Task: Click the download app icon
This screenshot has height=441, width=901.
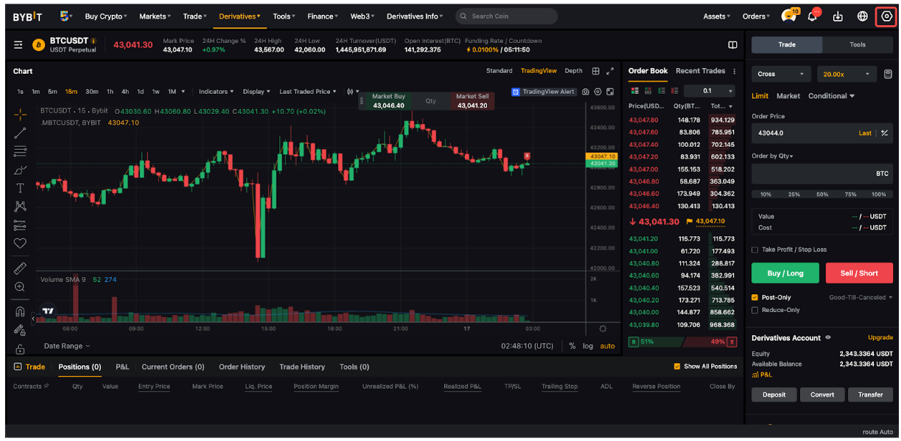Action: [838, 16]
